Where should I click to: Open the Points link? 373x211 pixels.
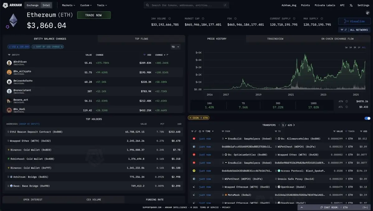tap(305, 5)
